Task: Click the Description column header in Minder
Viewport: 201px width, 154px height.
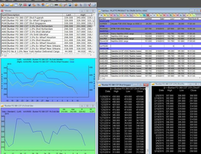Action: pyautogui.click(x=14, y=15)
